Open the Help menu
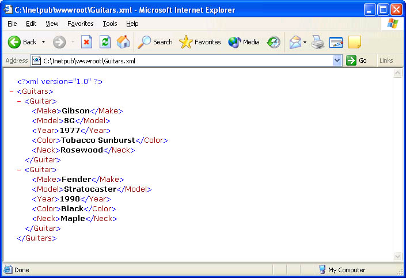The width and height of the screenshot is (406, 278). pyautogui.click(x=132, y=24)
